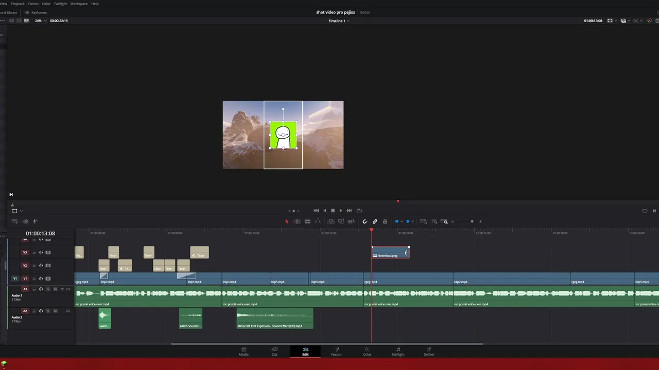
Task: Zoom in timeline with plus button
Action: (x=480, y=221)
